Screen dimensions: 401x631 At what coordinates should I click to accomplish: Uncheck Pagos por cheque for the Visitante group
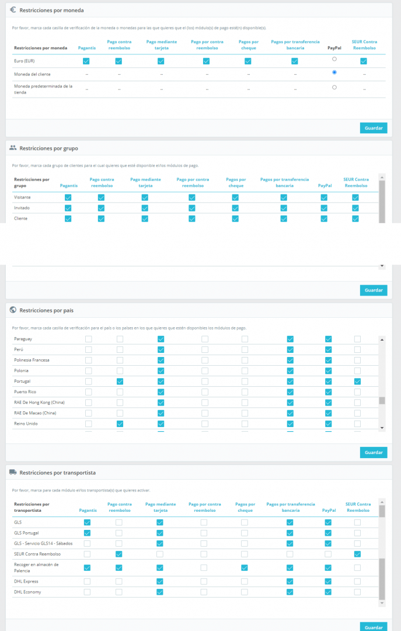tap(235, 197)
